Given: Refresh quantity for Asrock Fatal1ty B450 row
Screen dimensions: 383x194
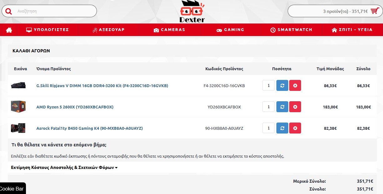Looking at the screenshot, I should click(x=282, y=128).
